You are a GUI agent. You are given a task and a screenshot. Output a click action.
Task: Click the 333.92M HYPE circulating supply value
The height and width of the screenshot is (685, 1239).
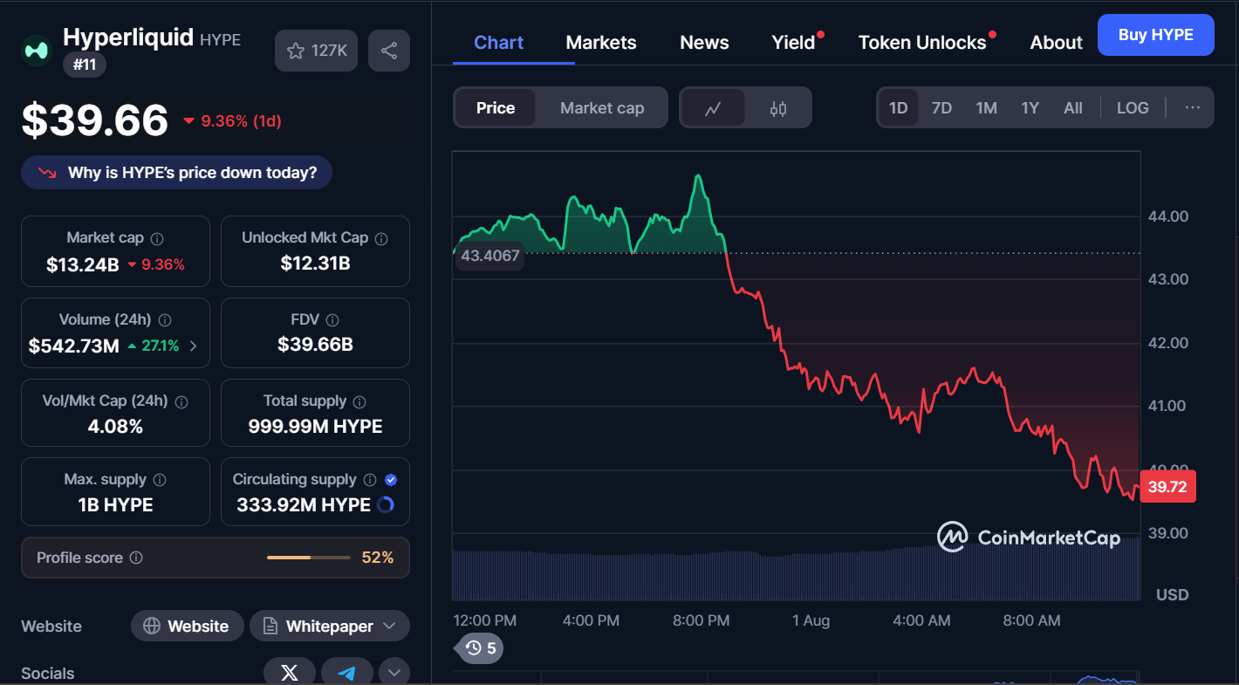pos(304,504)
